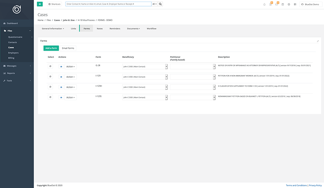Open the Documents tab dropdown
The image size is (324, 188).
pyautogui.click(x=133, y=29)
